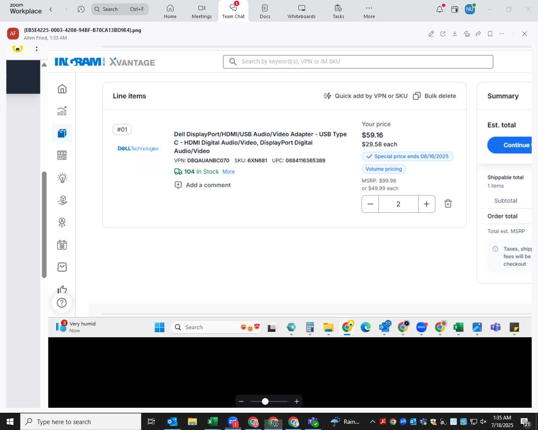The width and height of the screenshot is (538, 430).
Task: Click the image zoom slider handle
Action: [x=265, y=401]
